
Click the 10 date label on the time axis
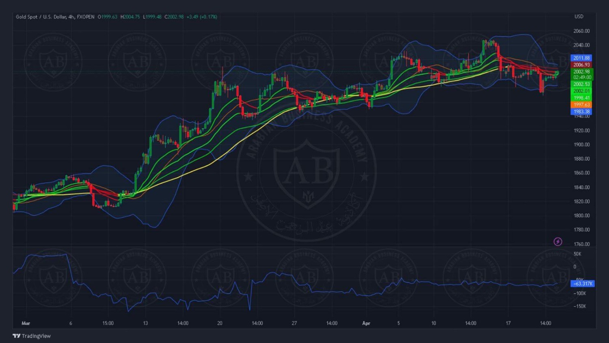(434, 323)
